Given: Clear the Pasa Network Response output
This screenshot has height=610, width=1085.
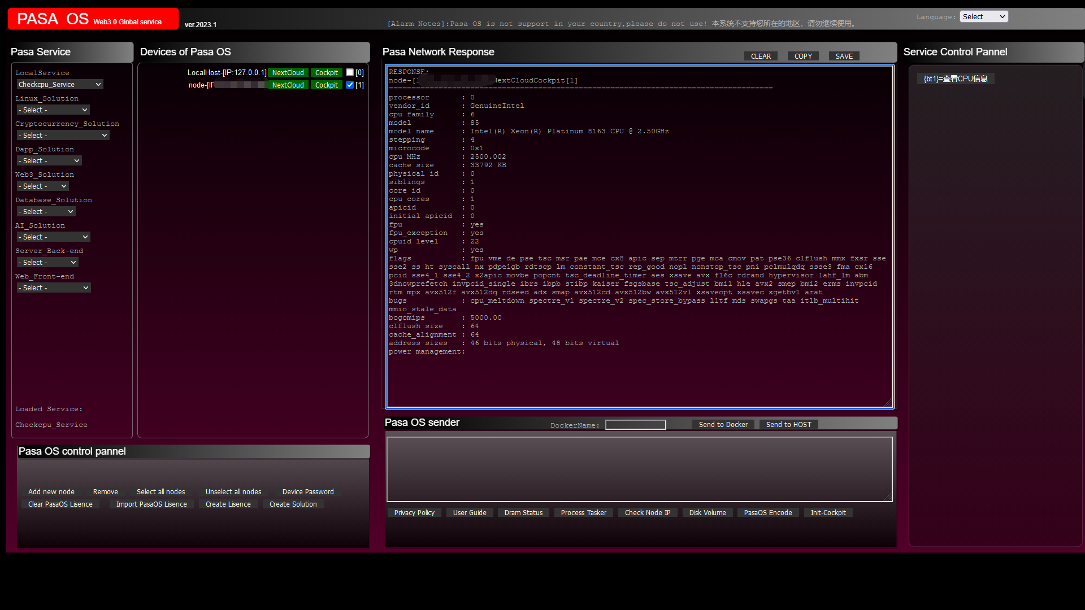Looking at the screenshot, I should click(761, 56).
